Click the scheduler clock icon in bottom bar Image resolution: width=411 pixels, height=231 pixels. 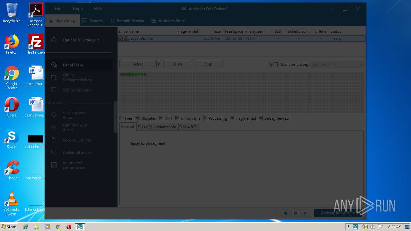(x=286, y=213)
